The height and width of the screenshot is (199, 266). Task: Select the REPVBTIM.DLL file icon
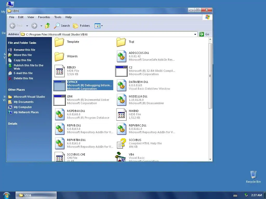pos(59,144)
